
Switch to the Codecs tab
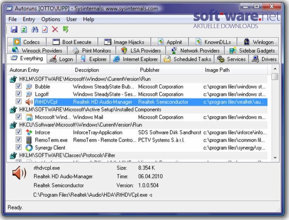[27, 42]
